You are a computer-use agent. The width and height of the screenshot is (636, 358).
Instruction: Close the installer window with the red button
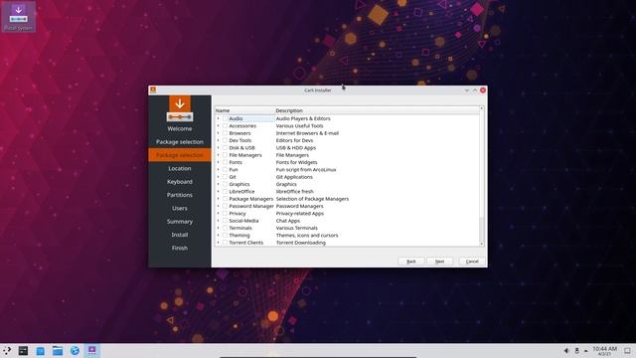(483, 90)
